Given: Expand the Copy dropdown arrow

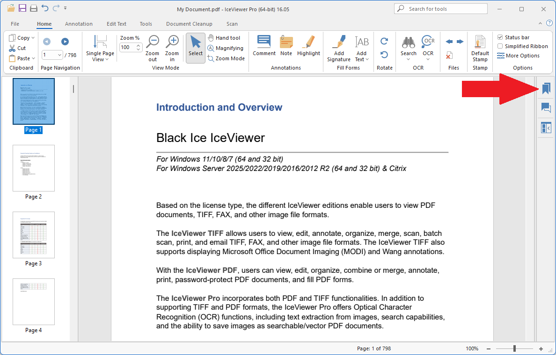Looking at the screenshot, I should point(33,38).
